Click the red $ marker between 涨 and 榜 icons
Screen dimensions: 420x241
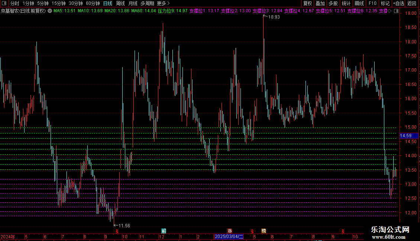tap(252, 231)
